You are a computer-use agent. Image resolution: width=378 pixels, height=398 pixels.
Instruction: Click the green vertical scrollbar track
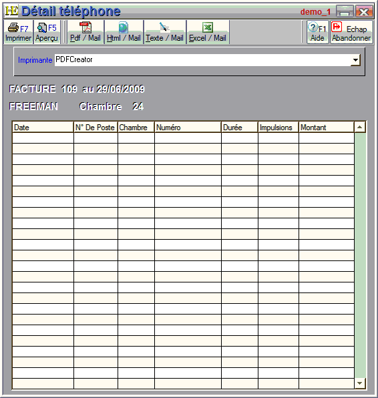point(360,255)
